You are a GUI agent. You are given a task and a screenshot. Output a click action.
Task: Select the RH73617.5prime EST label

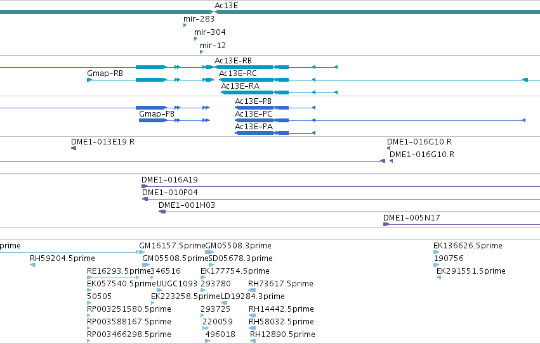coord(280,284)
